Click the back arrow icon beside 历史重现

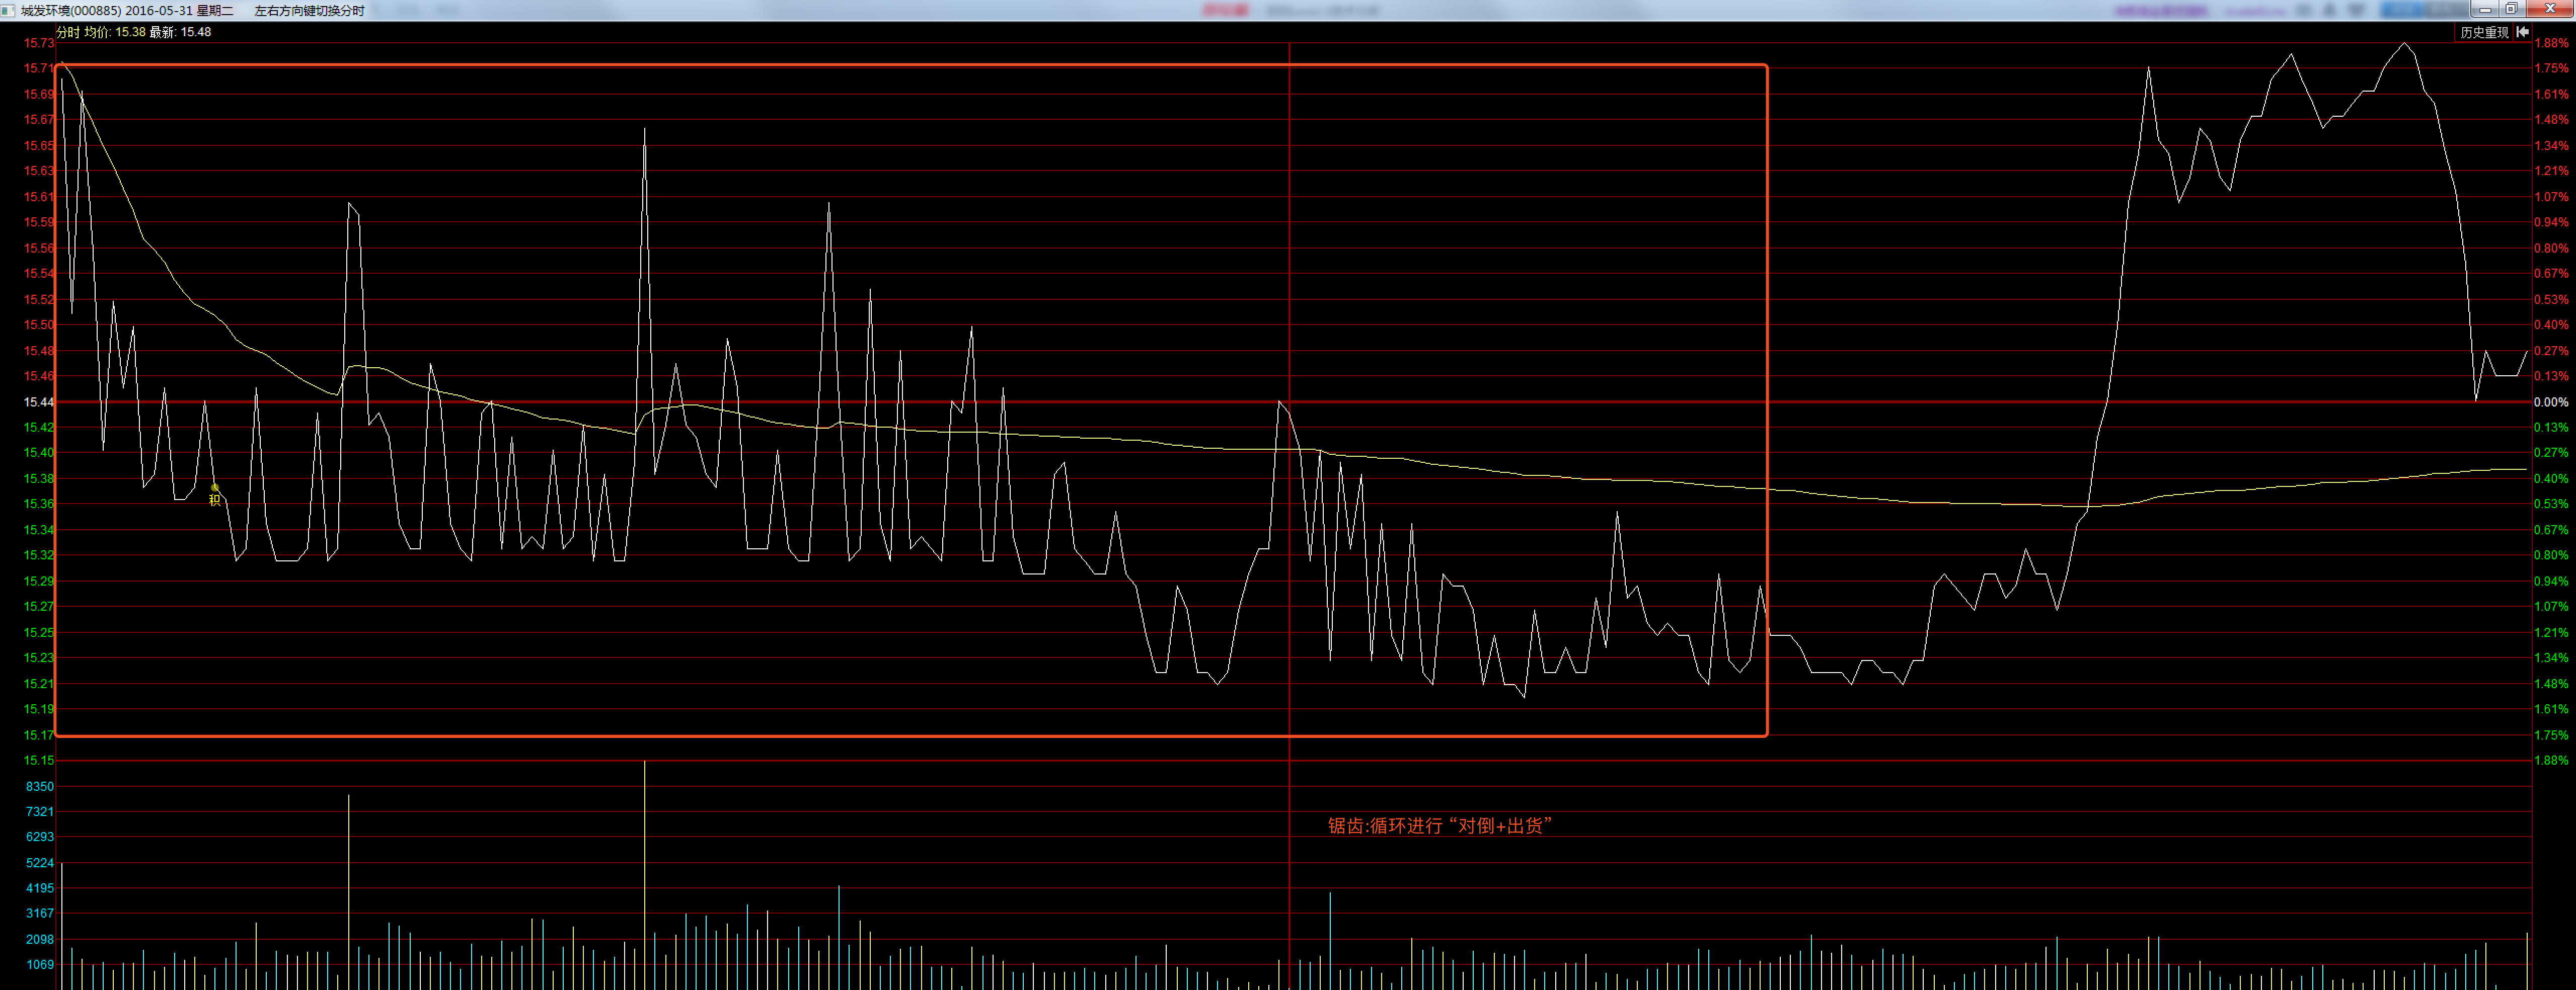click(2523, 33)
